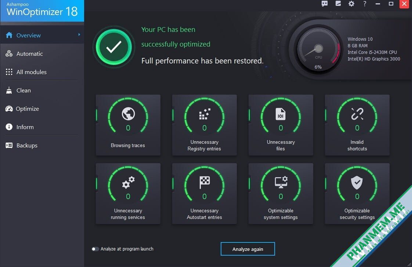Click the Invalid shortcuts broken link icon

click(357, 114)
